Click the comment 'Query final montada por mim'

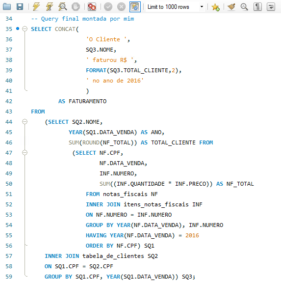point(87,19)
